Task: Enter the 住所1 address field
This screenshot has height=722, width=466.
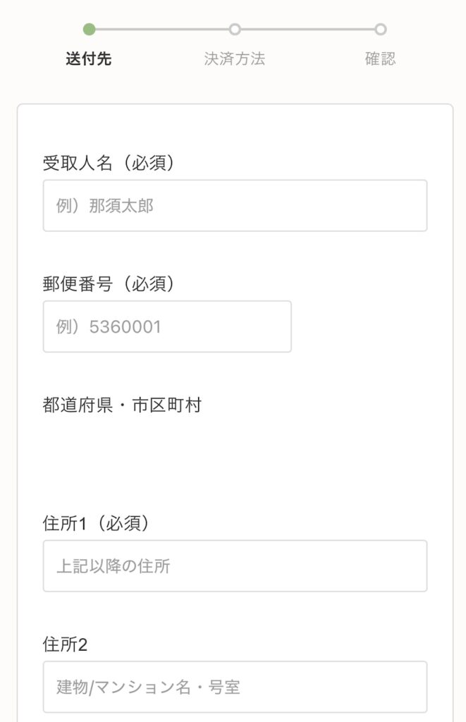Action: pos(235,566)
